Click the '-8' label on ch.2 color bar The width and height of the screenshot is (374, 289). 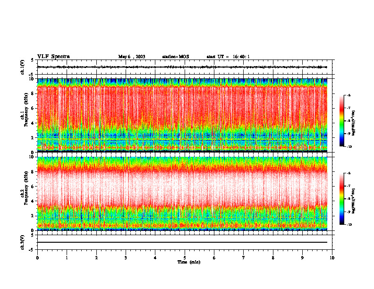(348, 199)
